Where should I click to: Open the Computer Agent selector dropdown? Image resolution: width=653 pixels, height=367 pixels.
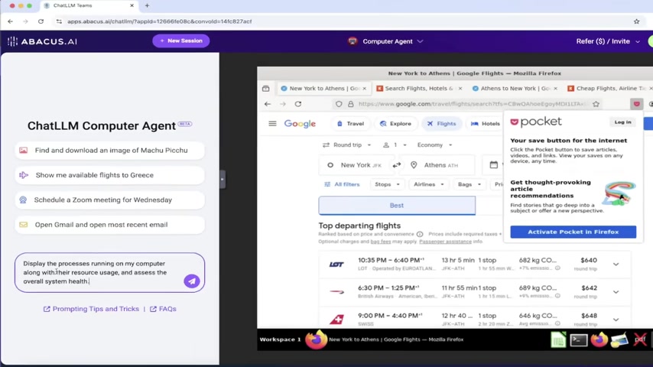tap(385, 41)
